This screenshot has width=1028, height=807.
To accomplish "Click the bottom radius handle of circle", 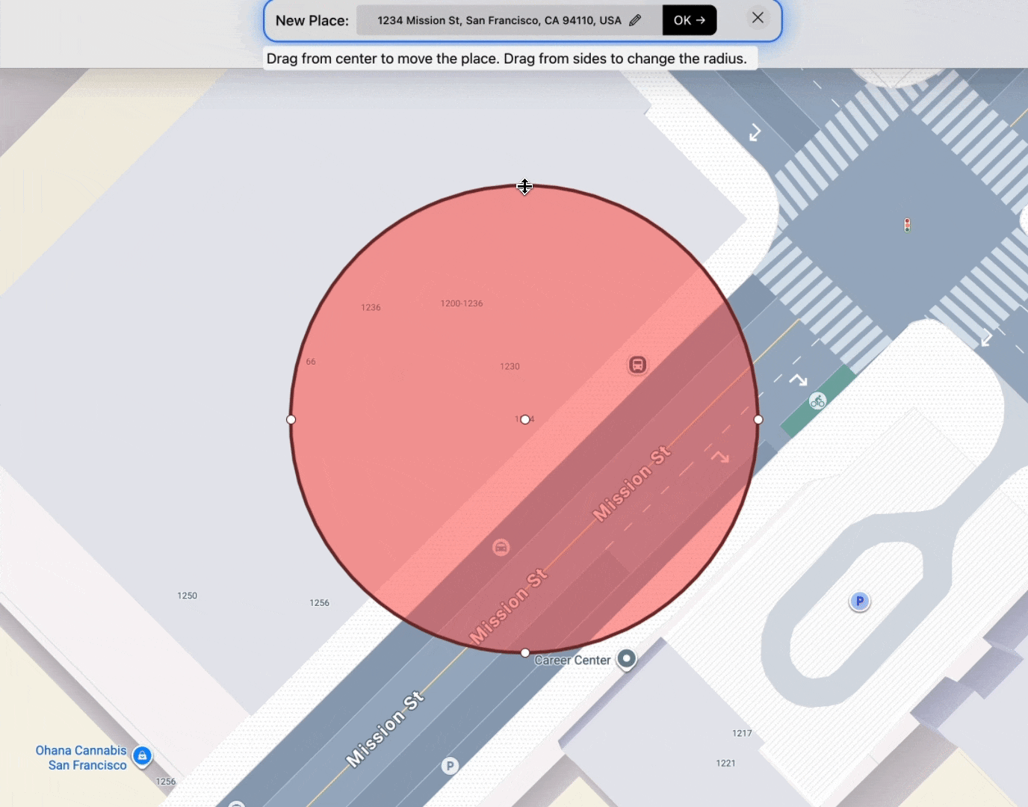I will [525, 652].
